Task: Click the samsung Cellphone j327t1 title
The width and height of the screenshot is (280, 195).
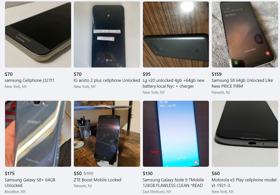Action: 29,81
